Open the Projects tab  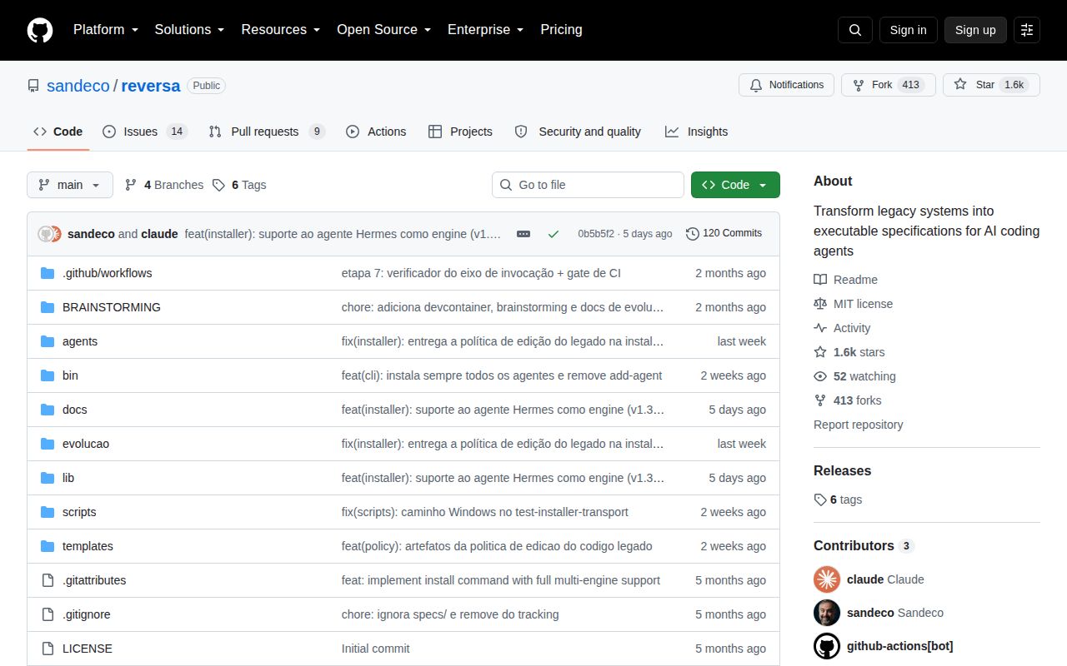tap(460, 132)
